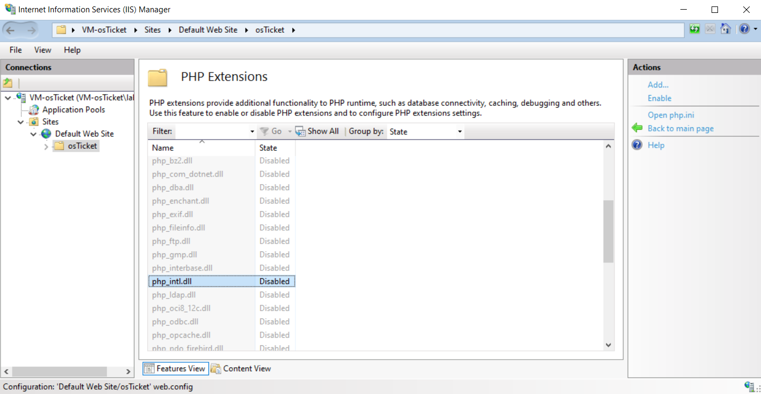Click the Show All button
761x394 pixels.
tap(317, 131)
